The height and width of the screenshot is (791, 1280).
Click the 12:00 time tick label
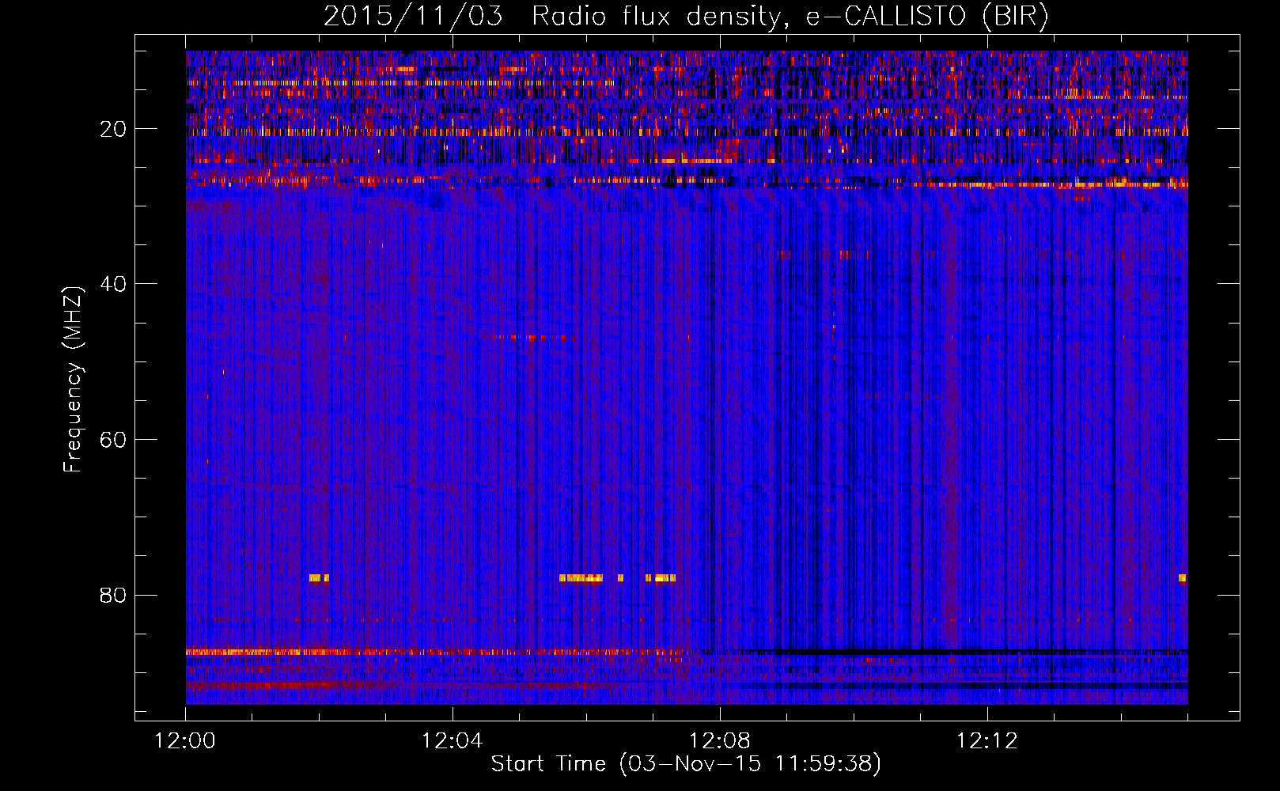[185, 741]
